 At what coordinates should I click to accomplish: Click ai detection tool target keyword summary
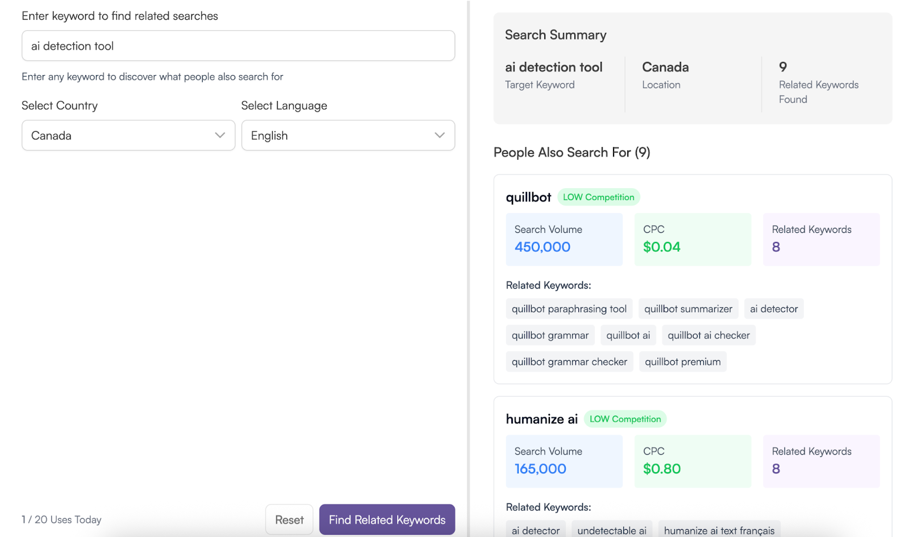point(553,67)
